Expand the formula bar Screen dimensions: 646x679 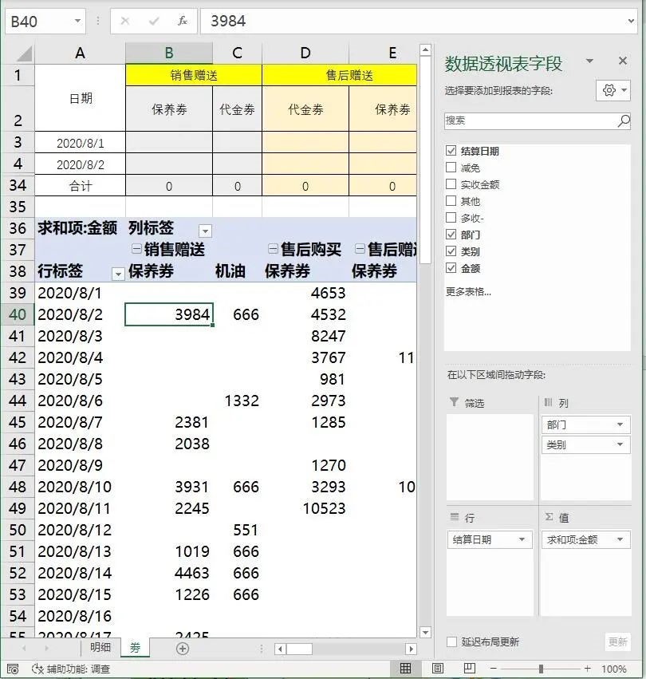click(x=631, y=21)
